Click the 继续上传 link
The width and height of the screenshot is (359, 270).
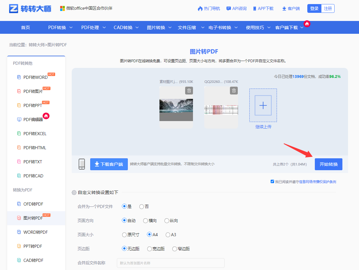click(x=263, y=127)
